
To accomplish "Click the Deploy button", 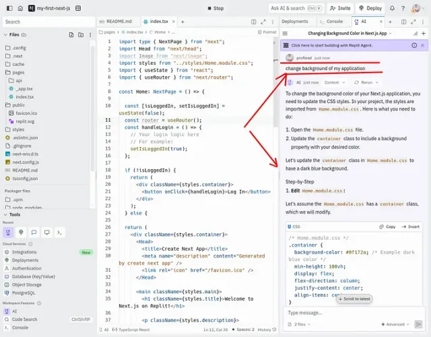I will tap(370, 8).
